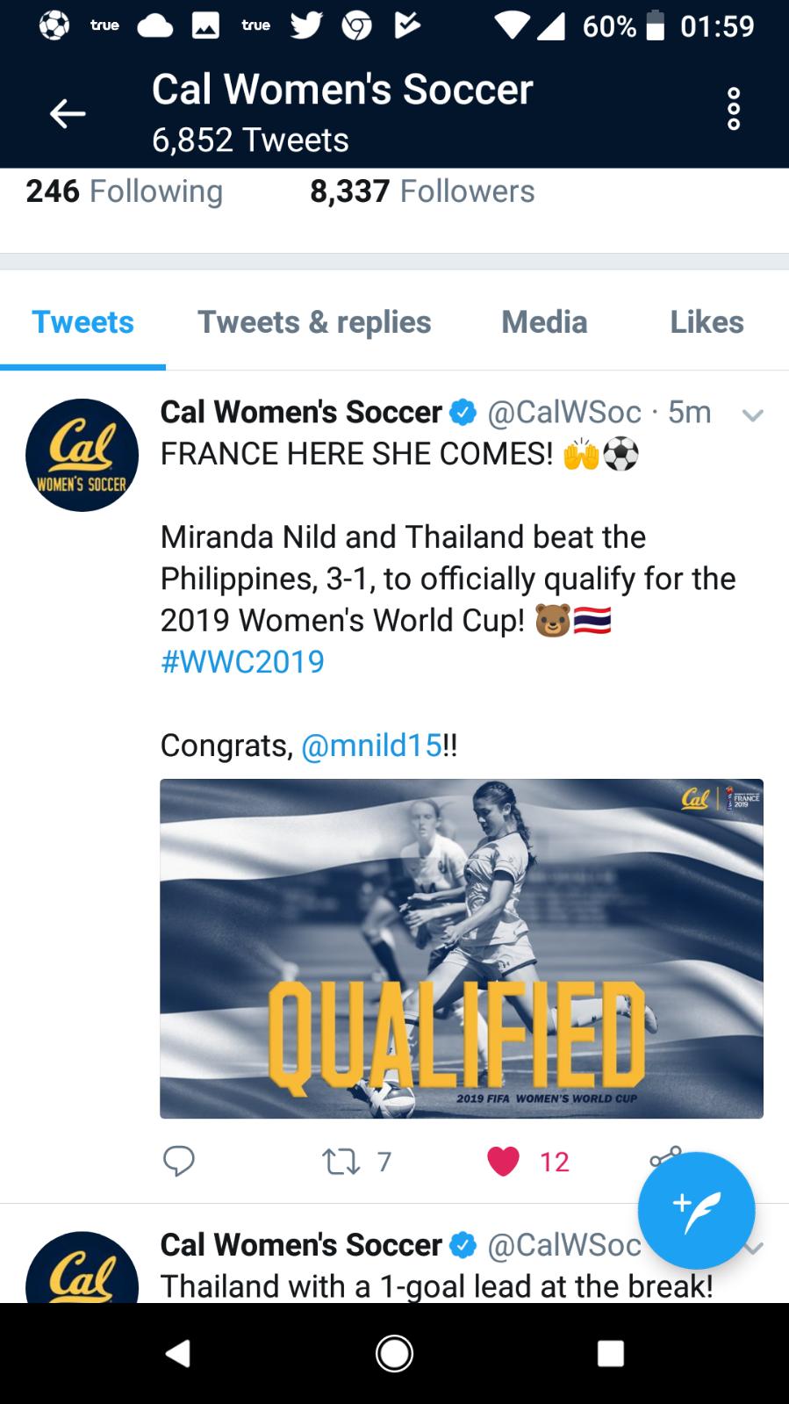Open the three-dot overflow menu
The width and height of the screenshot is (789, 1404).
coord(734,110)
